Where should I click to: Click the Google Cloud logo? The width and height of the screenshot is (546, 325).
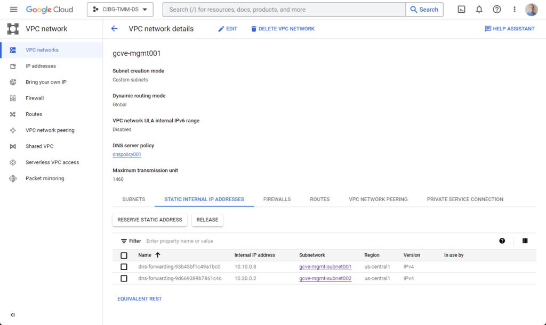(x=50, y=10)
